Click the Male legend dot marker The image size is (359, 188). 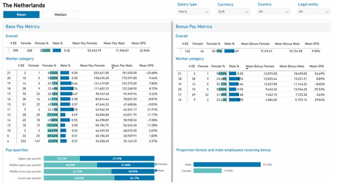click(x=156, y=170)
